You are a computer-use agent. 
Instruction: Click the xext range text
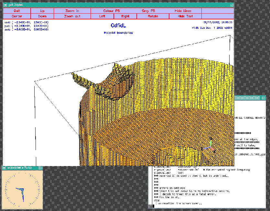click(x=27, y=22)
